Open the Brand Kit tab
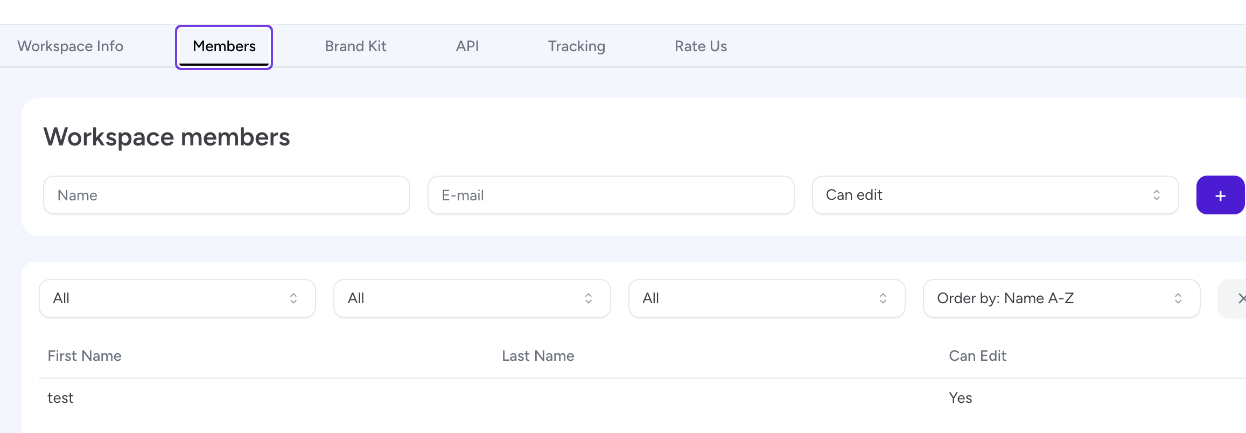This screenshot has height=433, width=1246. click(x=355, y=46)
